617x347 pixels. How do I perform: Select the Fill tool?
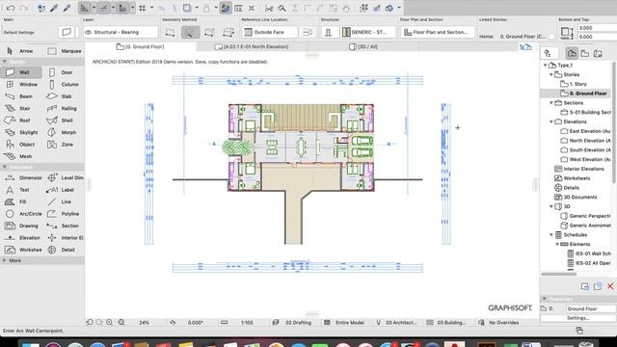[16, 201]
